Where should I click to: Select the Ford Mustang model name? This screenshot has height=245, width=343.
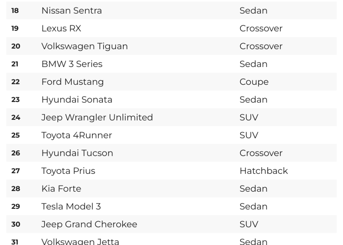73,82
